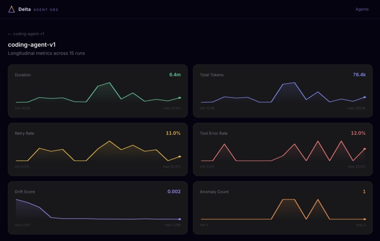Click the Total Tokens sparkline chart

tap(283, 92)
